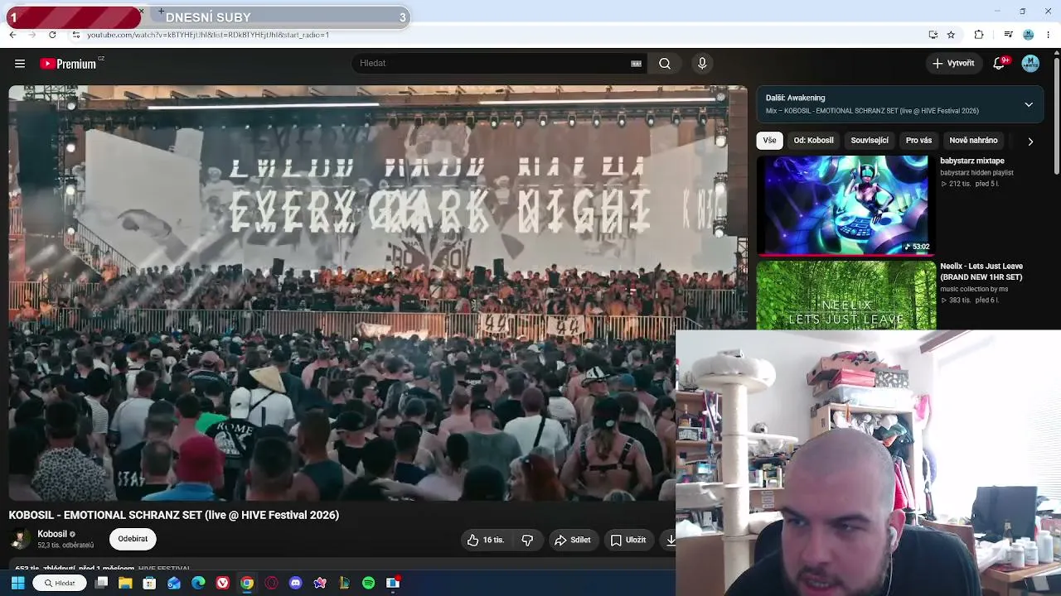Open Microsoft Store from the taskbar
The height and width of the screenshot is (596, 1061).
click(149, 583)
